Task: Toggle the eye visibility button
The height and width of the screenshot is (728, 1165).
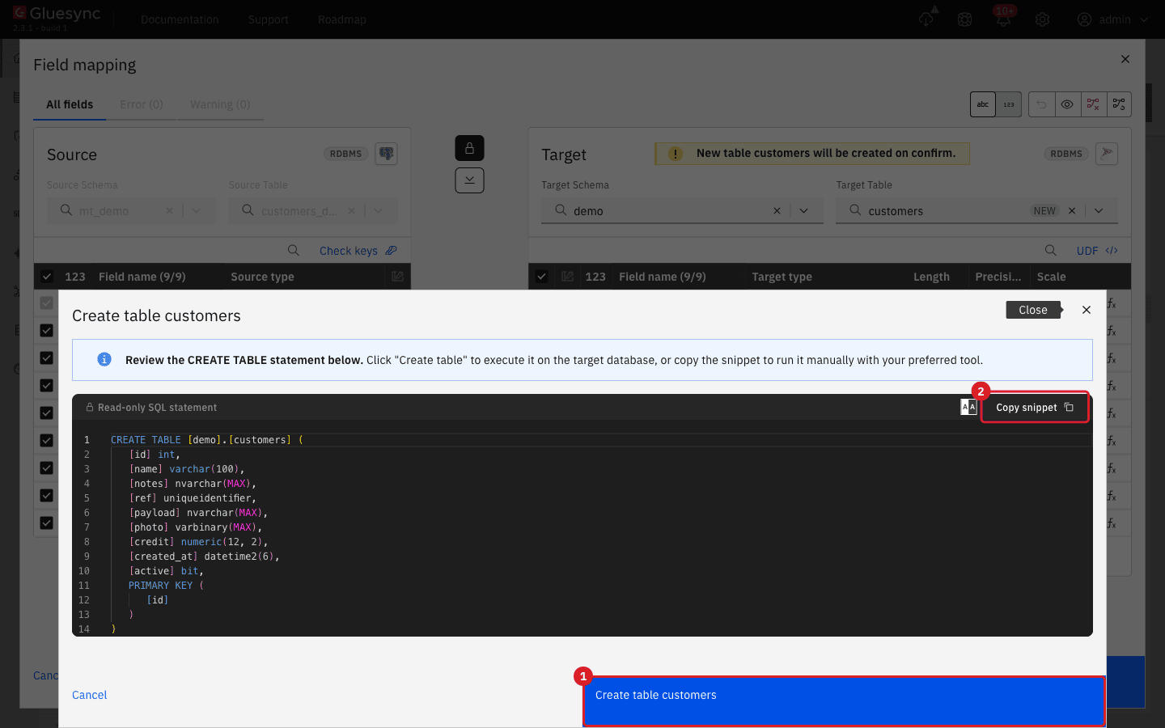Action: [x=1068, y=104]
